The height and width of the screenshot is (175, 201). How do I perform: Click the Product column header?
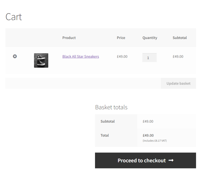click(x=69, y=38)
